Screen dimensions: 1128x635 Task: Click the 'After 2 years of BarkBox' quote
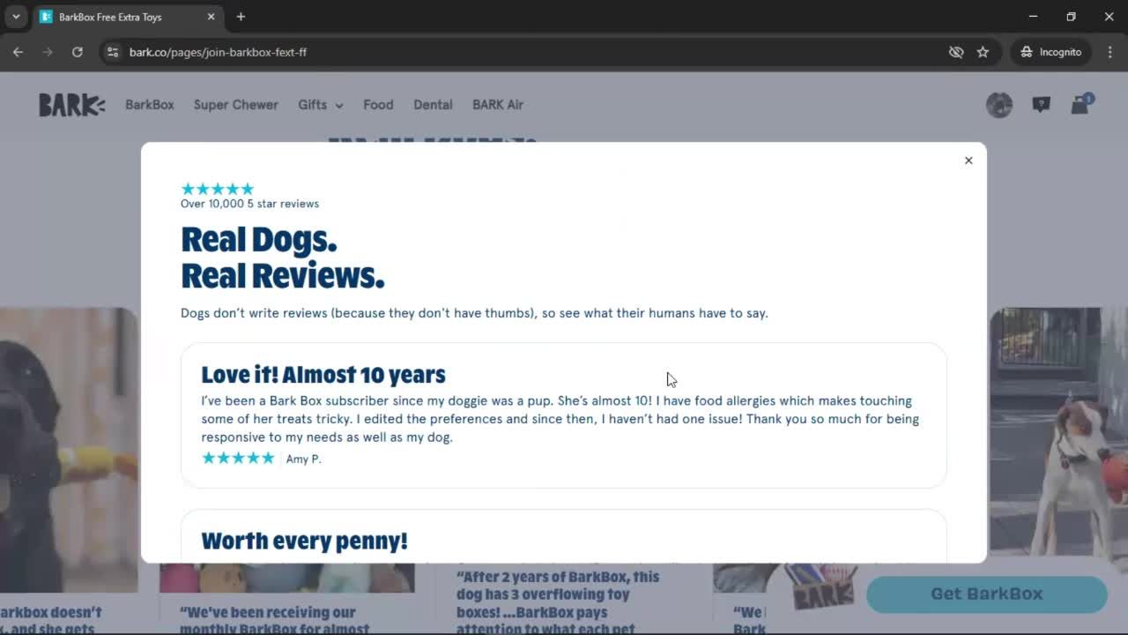coord(558,603)
